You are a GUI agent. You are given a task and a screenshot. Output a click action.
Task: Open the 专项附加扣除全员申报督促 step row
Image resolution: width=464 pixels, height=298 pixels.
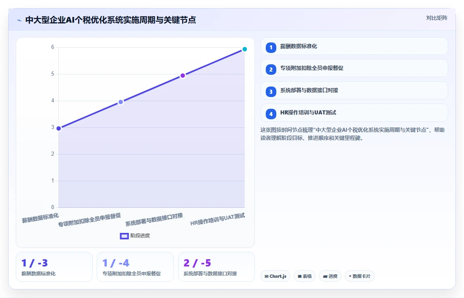click(x=354, y=68)
